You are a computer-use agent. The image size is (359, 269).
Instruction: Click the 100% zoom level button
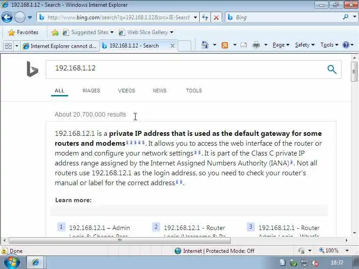[x=329, y=251]
